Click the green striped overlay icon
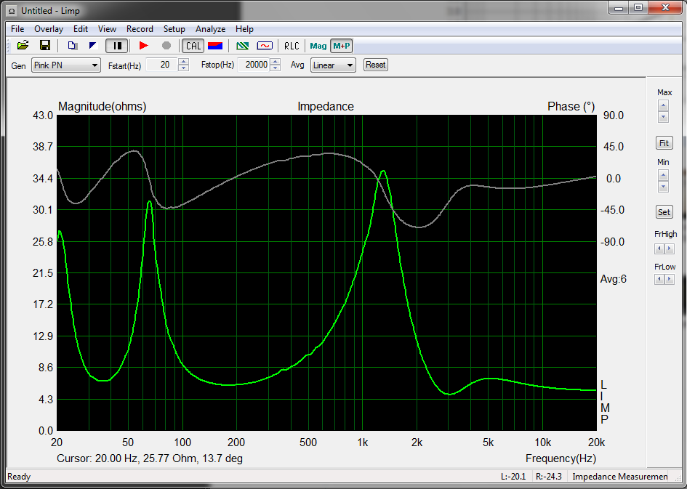This screenshot has width=687, height=489. [242, 46]
